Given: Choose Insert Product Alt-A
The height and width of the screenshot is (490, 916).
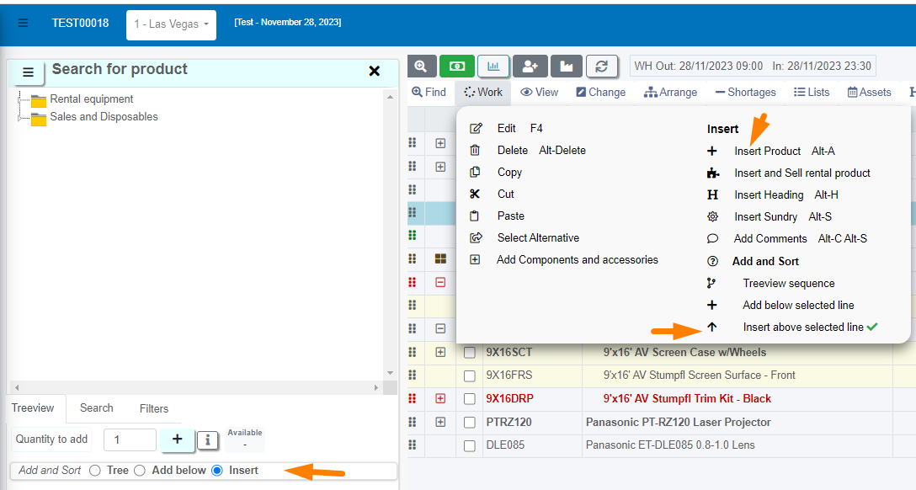Looking at the screenshot, I should point(770,152).
